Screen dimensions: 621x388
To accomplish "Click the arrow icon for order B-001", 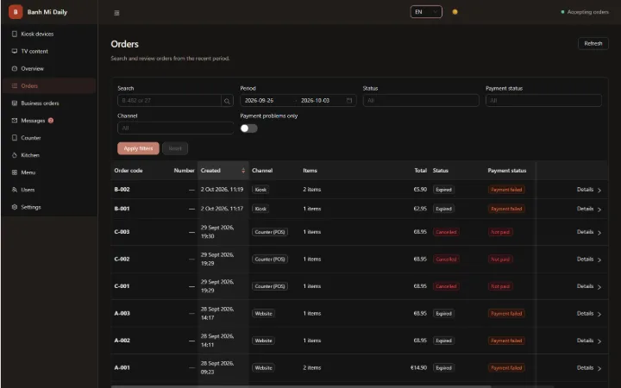I will 599,210.
